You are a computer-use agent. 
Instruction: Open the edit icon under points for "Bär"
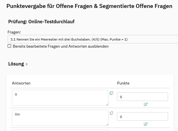point(146,124)
